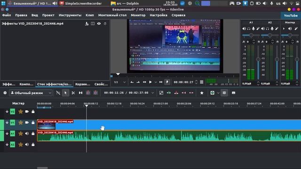
Task: Open A1 mixer effects wand icon
Action: [x=258, y=29]
